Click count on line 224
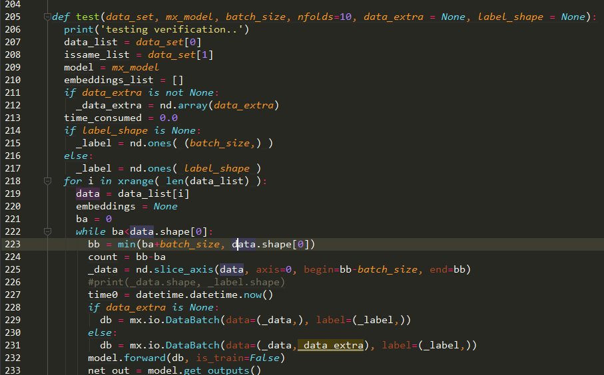This screenshot has height=375, width=604. pos(103,257)
